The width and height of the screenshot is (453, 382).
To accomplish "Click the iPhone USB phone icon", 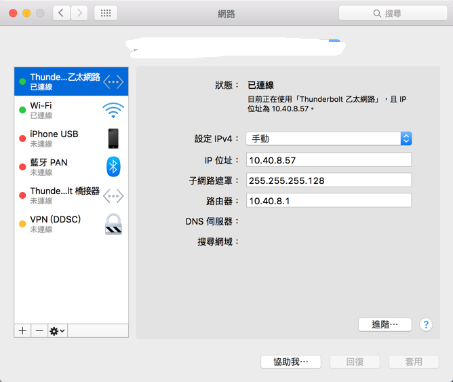I will pyautogui.click(x=113, y=138).
